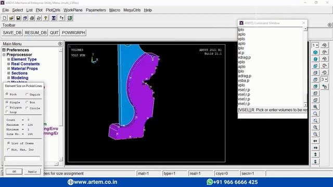Click the ANSYS Help question-mark icon

pyautogui.click(x=45, y=18)
